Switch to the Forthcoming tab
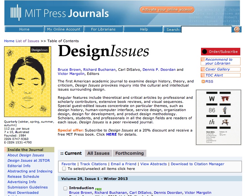 point(129,153)
